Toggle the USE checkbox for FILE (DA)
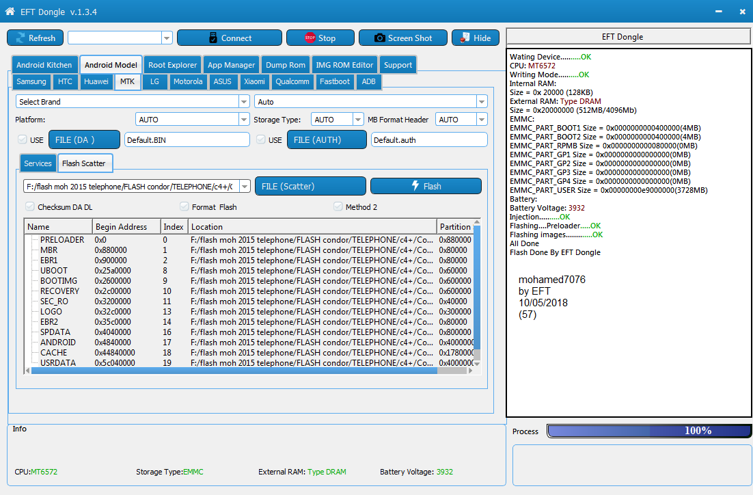The height and width of the screenshot is (495, 753). [22, 139]
